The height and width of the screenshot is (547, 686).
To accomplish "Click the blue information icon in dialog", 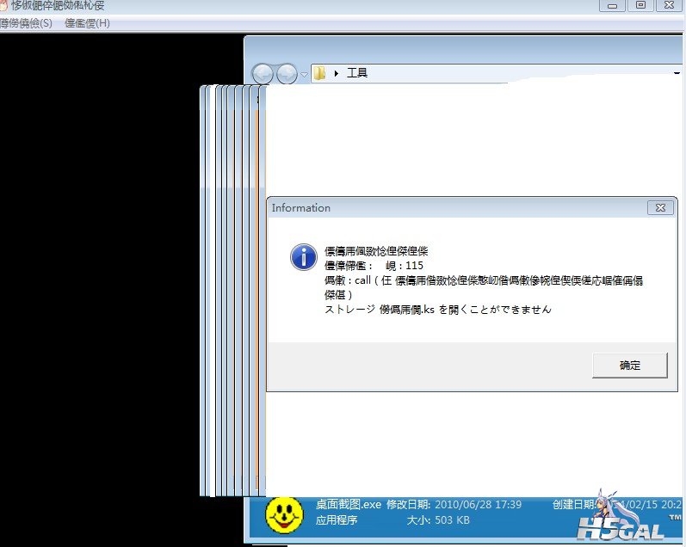I will [302, 256].
